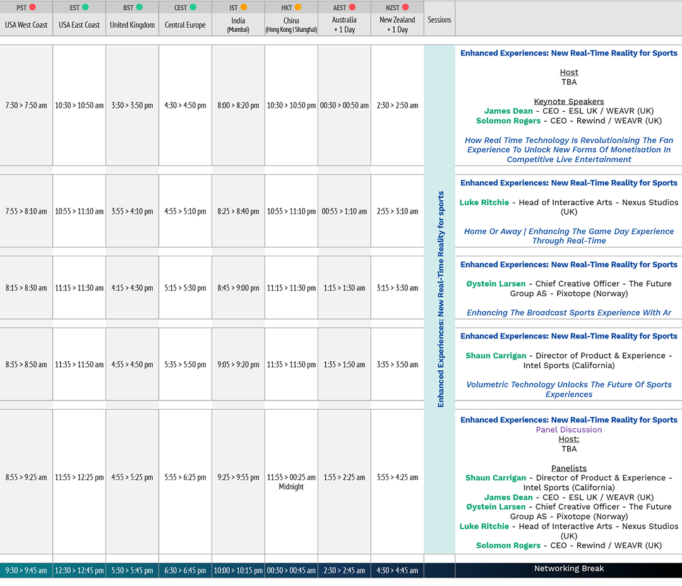Select NZST cell '2:30 > 2:50 am'
This screenshot has height=586, width=682.
coord(398,105)
